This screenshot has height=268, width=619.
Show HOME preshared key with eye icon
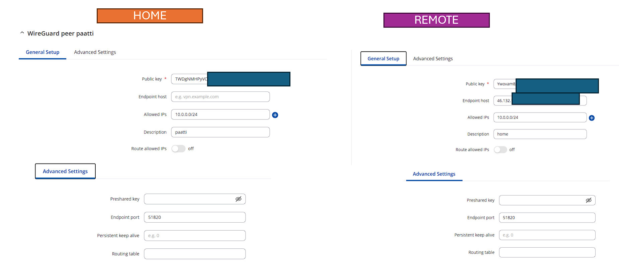point(238,199)
